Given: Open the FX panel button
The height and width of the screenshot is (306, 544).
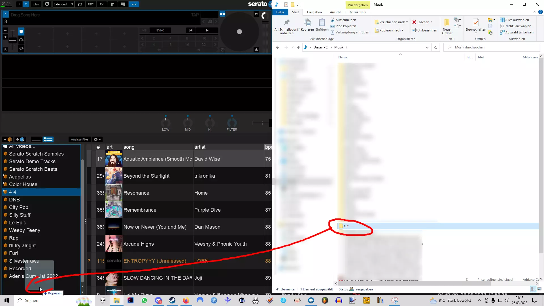Looking at the screenshot, I should coord(101,4).
